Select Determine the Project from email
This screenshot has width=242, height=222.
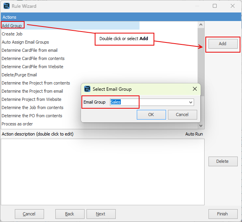pyautogui.click(x=32, y=91)
